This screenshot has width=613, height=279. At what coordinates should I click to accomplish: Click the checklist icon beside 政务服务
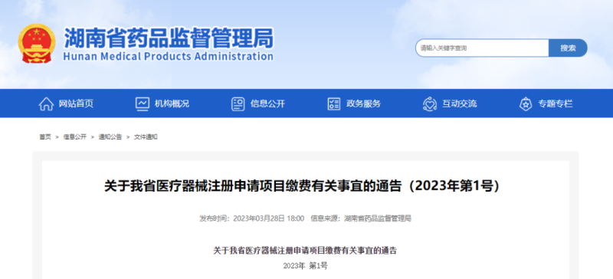click(334, 103)
